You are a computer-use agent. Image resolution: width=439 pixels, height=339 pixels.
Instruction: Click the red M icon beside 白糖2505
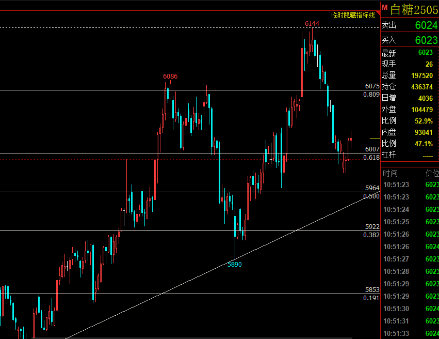(x=384, y=7)
